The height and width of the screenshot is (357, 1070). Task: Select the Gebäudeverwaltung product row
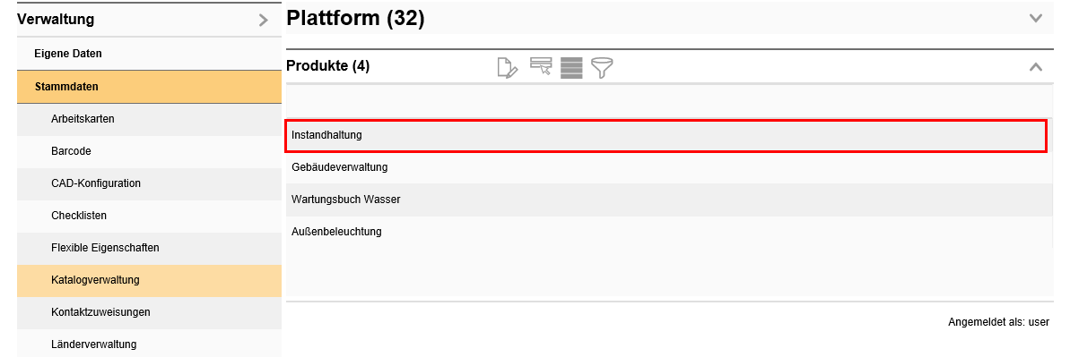669,167
